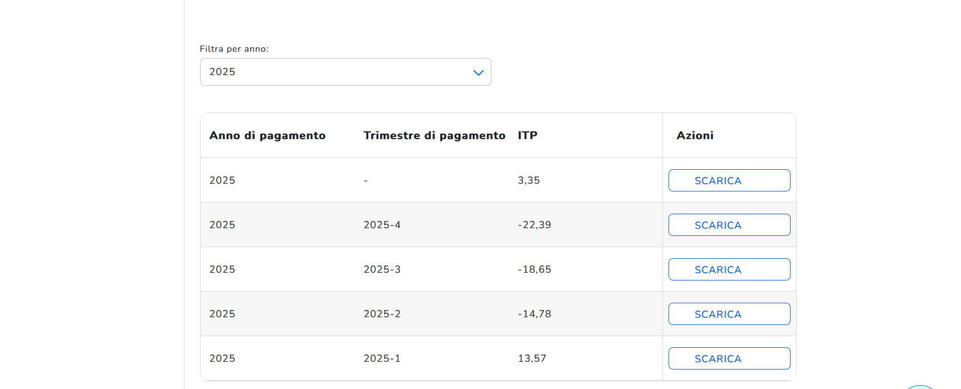Viewport: 961px width, 389px height.
Task: Select the Trimestre di pagamento column header
Action: [x=434, y=135]
